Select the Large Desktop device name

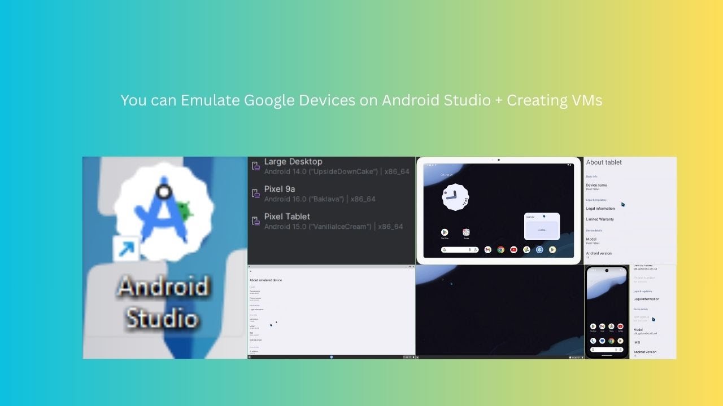pyautogui.click(x=293, y=161)
